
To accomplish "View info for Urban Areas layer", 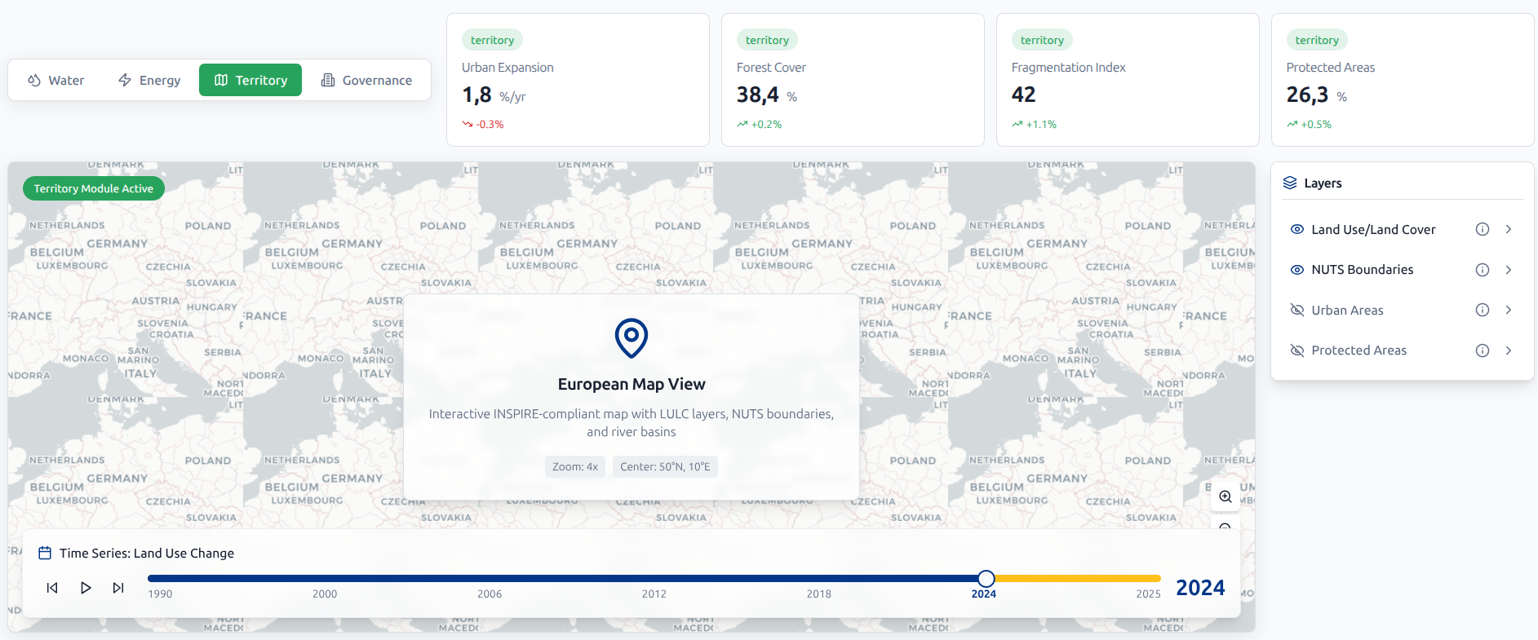I will coord(1483,310).
